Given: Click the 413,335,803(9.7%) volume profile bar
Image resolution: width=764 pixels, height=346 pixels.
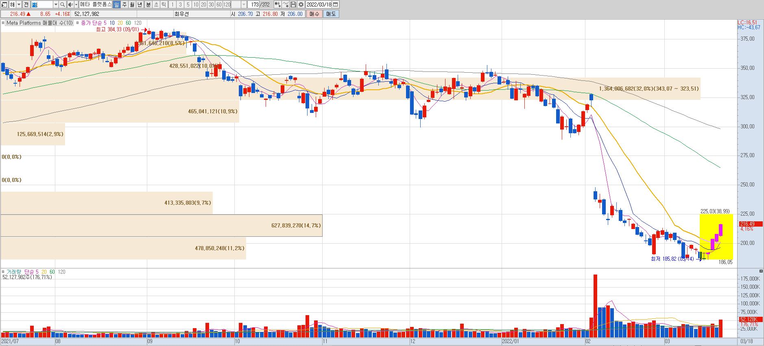Looking at the screenshot, I should (106, 203).
